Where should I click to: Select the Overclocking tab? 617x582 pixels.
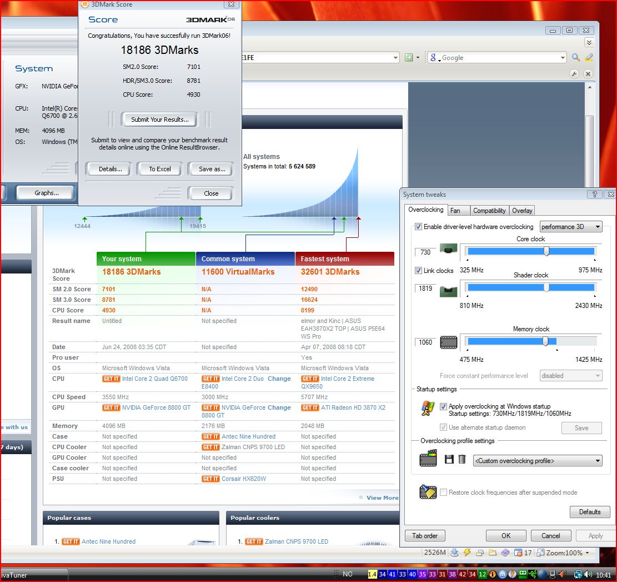click(426, 210)
